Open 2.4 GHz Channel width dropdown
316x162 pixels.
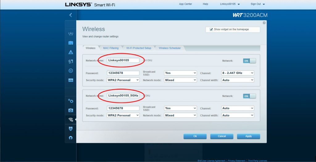coord(238,80)
